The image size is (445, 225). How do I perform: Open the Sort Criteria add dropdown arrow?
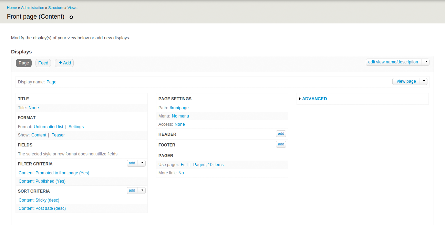142,191
